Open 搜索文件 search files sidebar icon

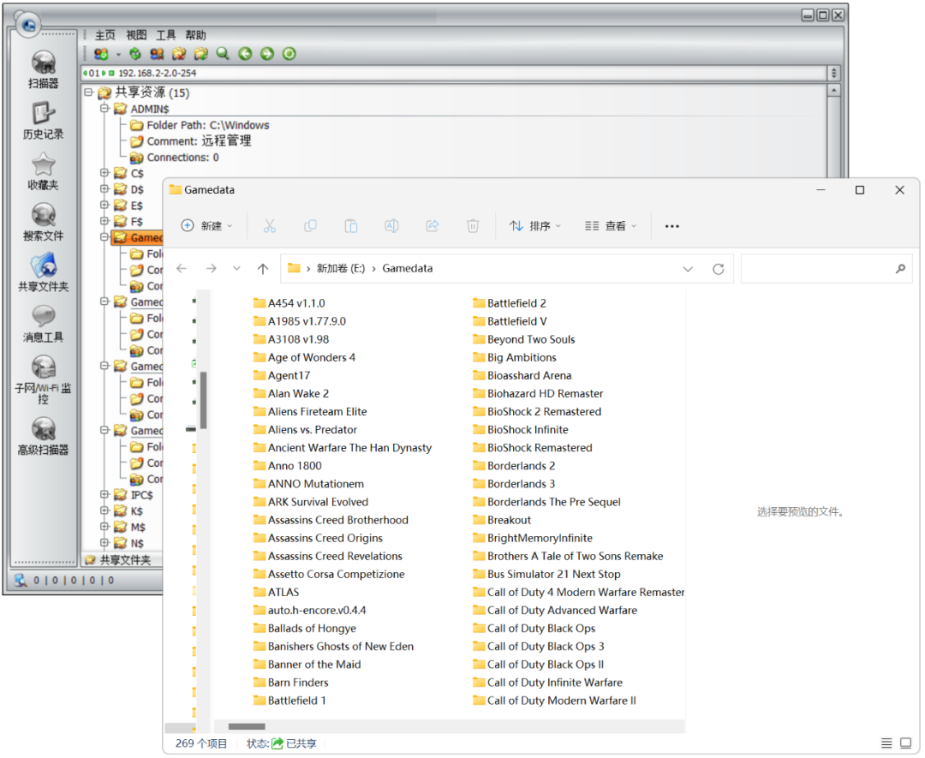43,222
